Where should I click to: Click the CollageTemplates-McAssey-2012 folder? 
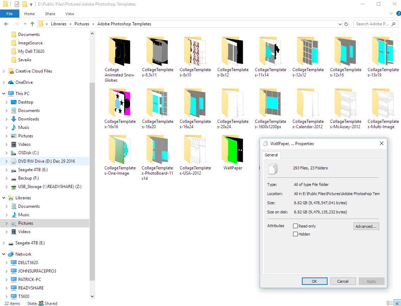pyautogui.click(x=345, y=109)
